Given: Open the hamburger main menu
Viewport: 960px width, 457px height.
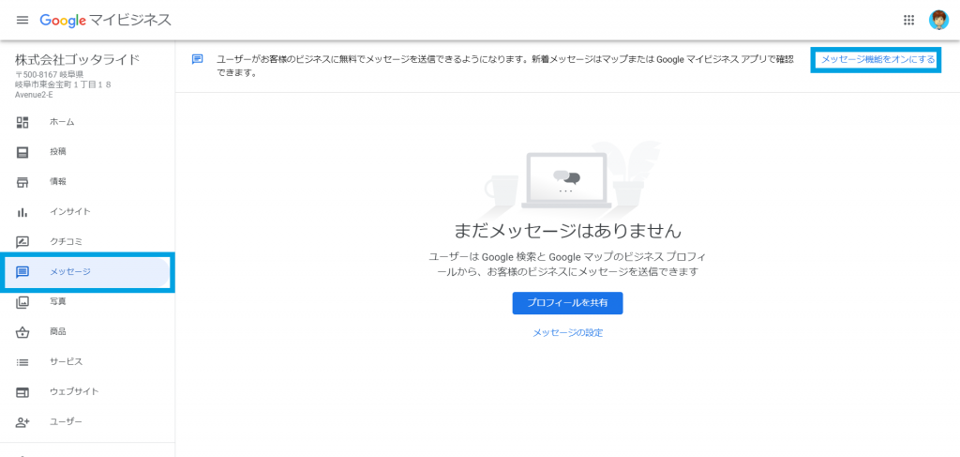Looking at the screenshot, I should pos(22,20).
